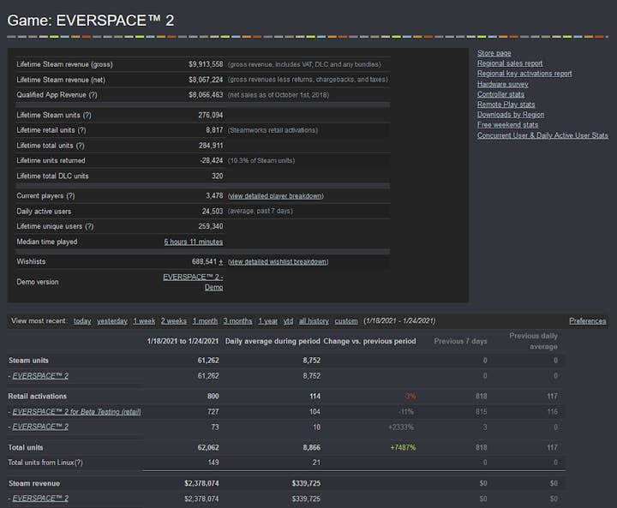Click Lifetime retail units value 8,817

pyautogui.click(x=214, y=130)
